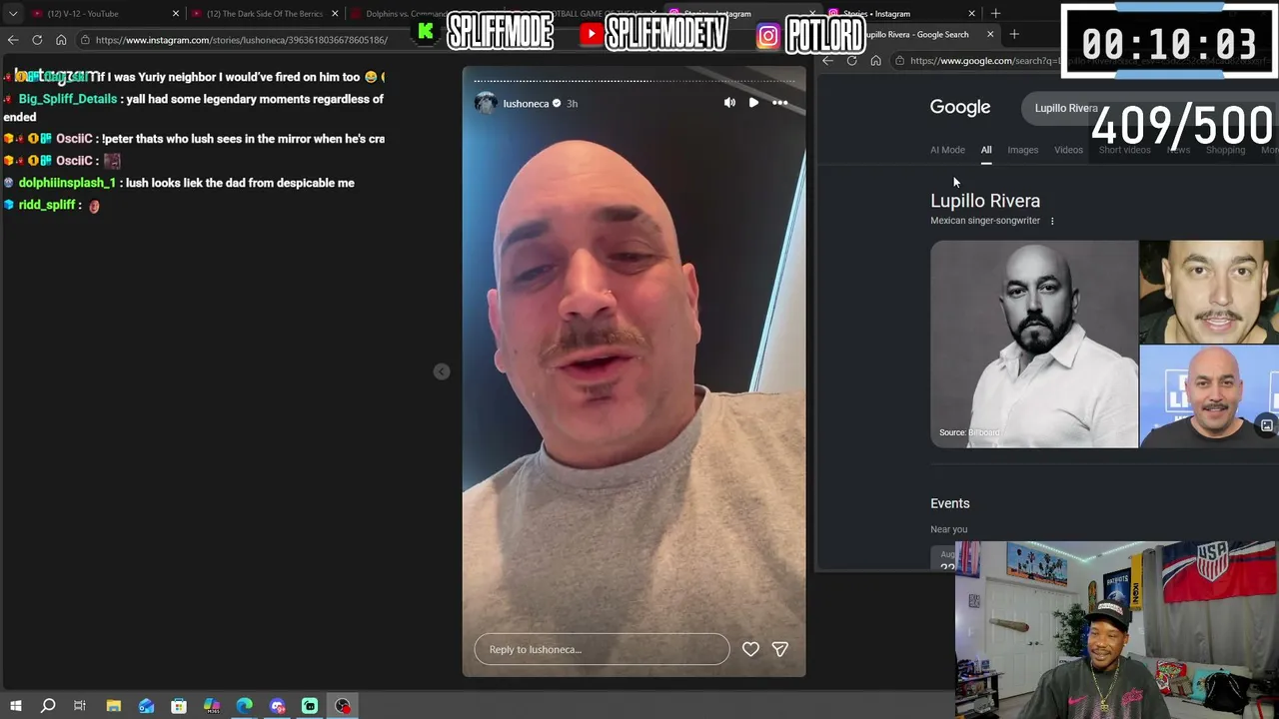Click the Reply to lushoneca input field

(x=602, y=649)
